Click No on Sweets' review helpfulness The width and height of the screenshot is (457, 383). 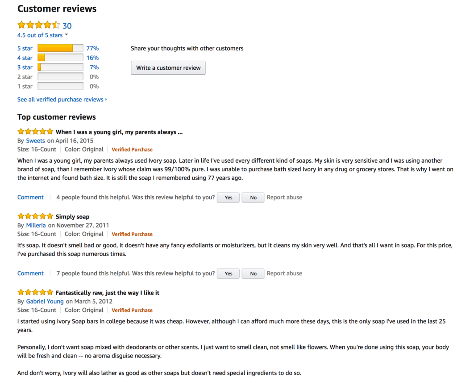tap(253, 198)
